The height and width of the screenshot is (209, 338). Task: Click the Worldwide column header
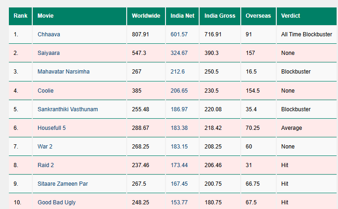[x=146, y=16]
